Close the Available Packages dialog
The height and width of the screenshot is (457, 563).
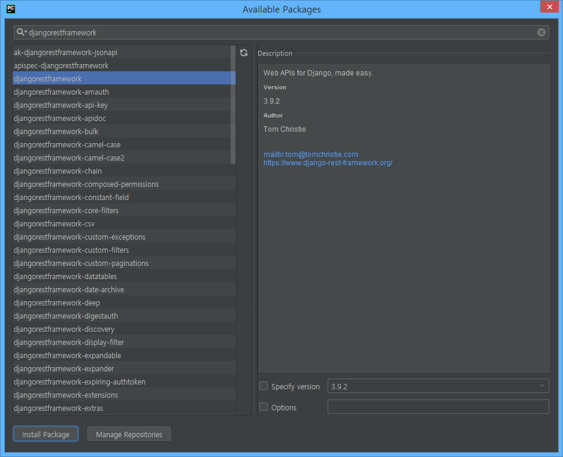tap(549, 7)
